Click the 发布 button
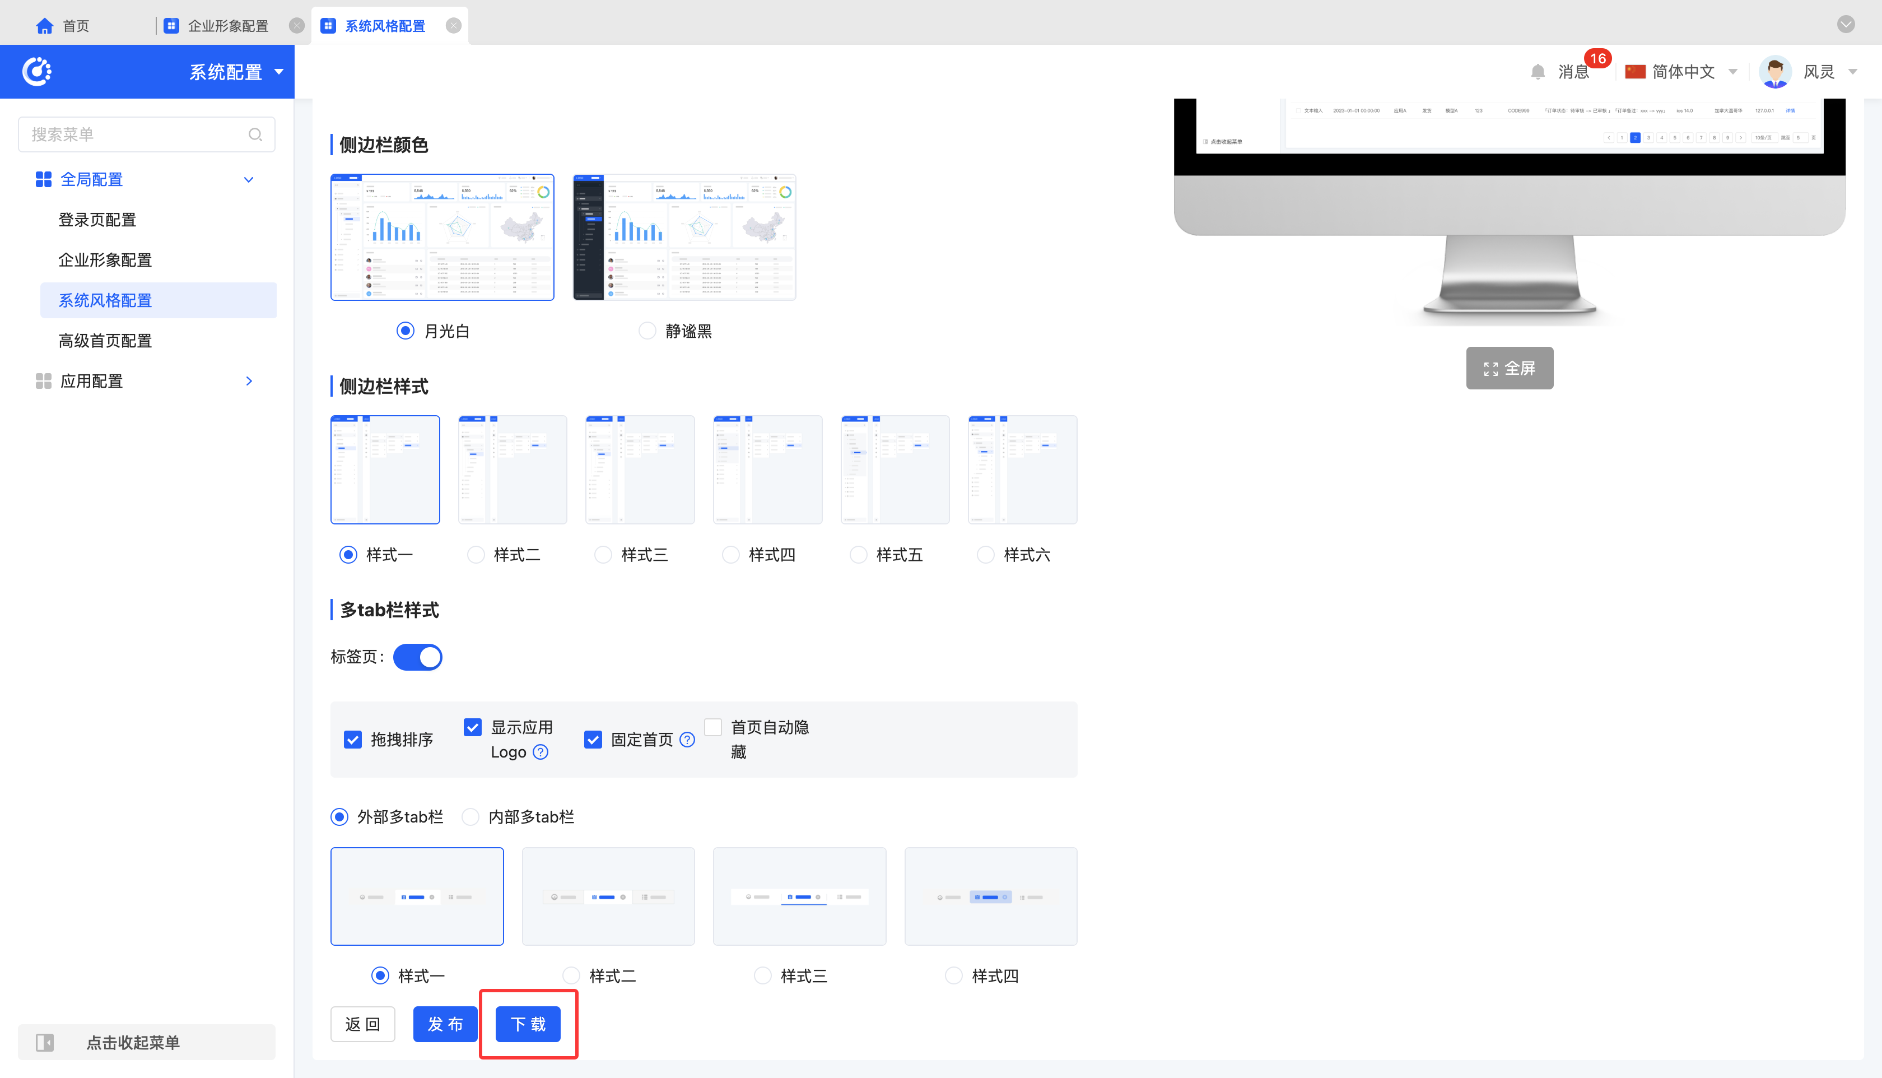The image size is (1882, 1078). pyautogui.click(x=445, y=1024)
